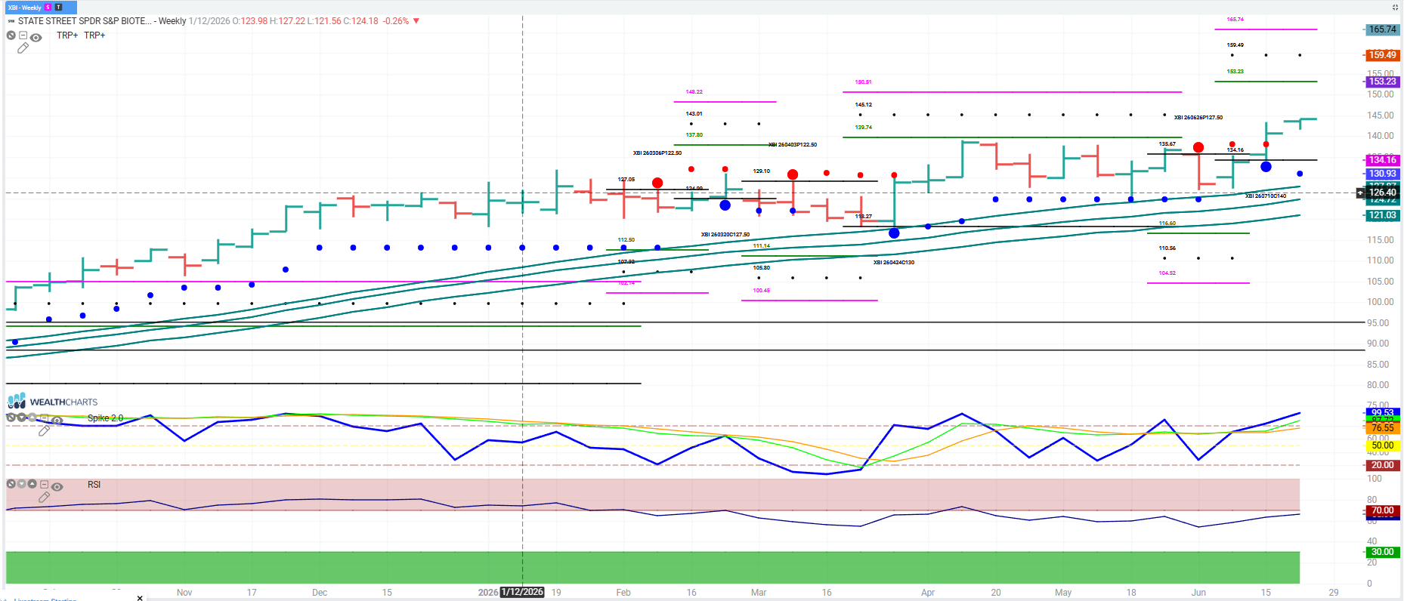Viewport: 1404px width, 601px height.
Task: Click the magenta S badge on XBI tab
Action: coord(48,8)
